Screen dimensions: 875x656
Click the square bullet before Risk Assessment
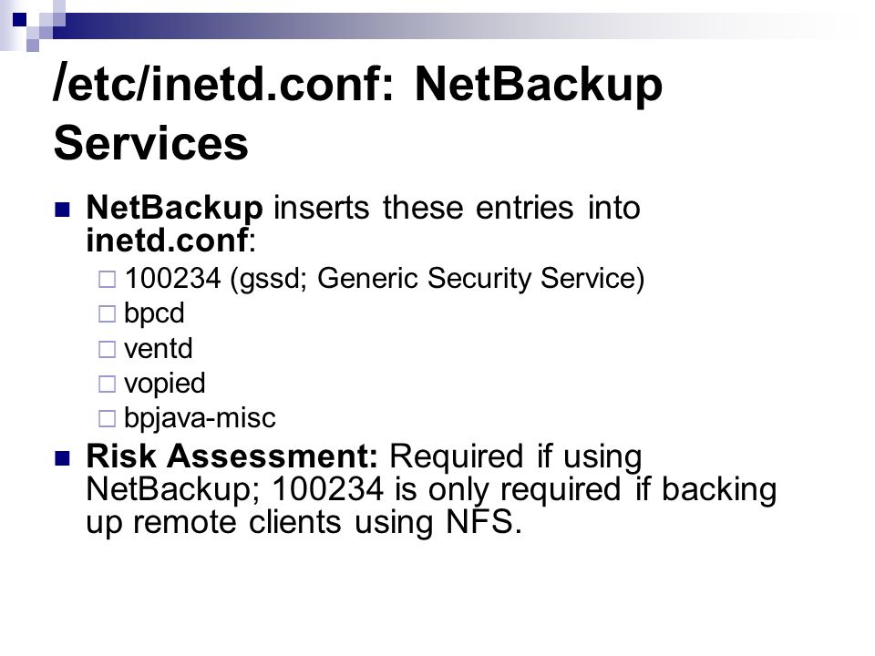click(x=63, y=458)
